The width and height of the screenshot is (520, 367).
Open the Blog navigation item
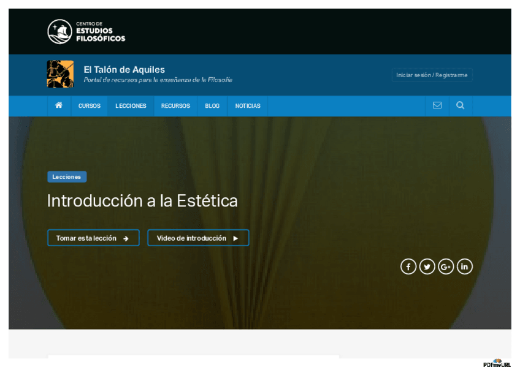pyautogui.click(x=212, y=106)
